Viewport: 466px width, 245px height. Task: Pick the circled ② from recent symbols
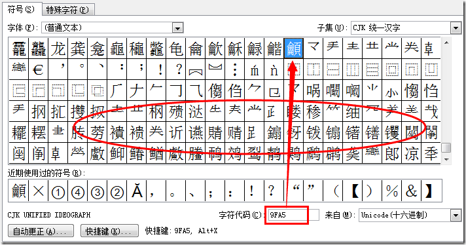point(116,191)
